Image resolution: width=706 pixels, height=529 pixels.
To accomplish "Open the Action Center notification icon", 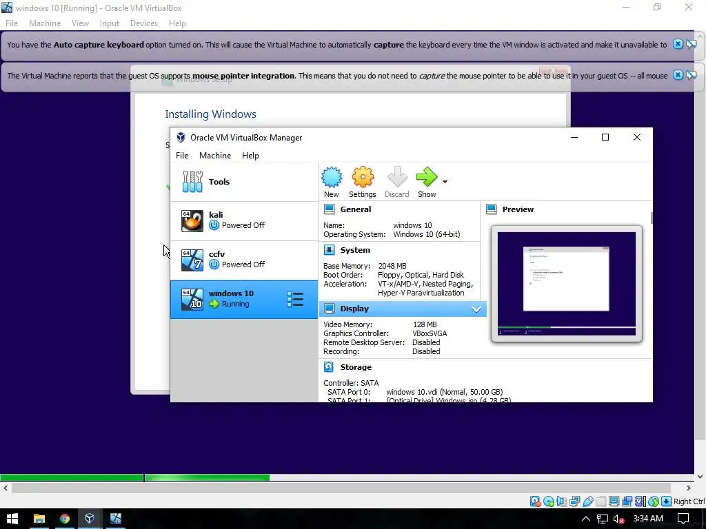I will [683, 519].
